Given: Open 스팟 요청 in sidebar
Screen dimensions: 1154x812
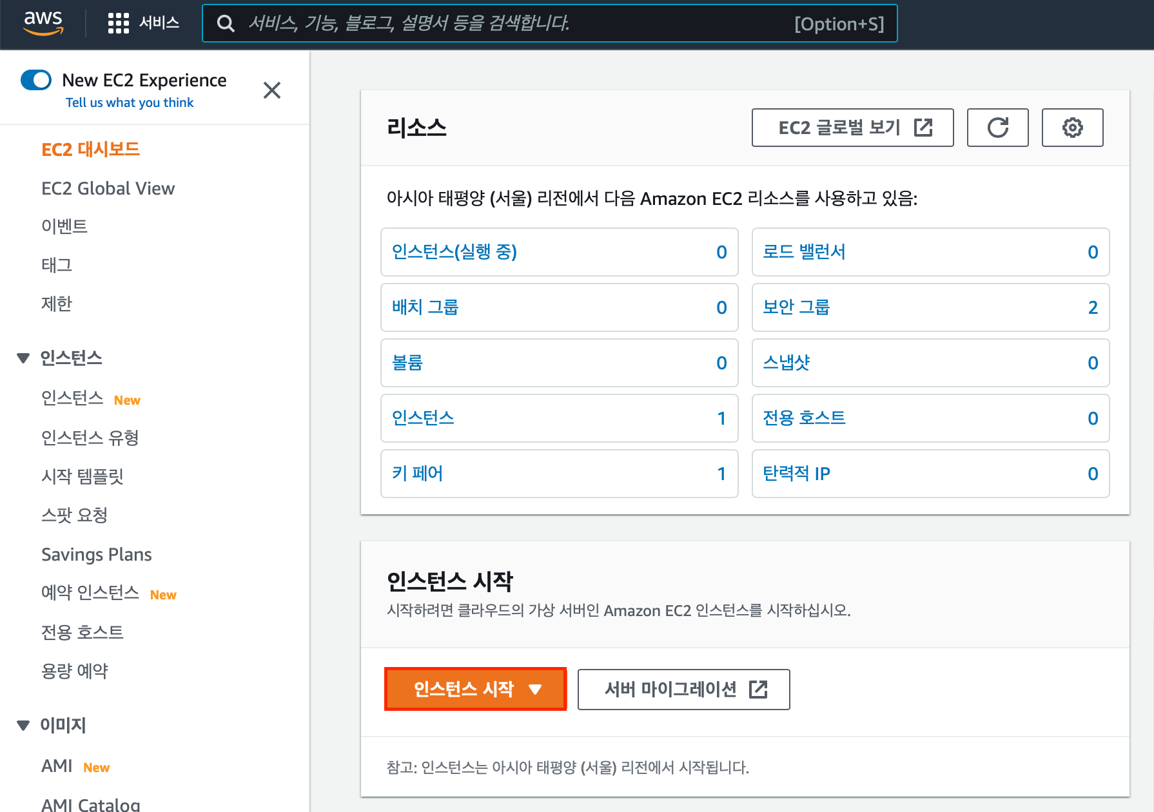Looking at the screenshot, I should click(x=75, y=515).
